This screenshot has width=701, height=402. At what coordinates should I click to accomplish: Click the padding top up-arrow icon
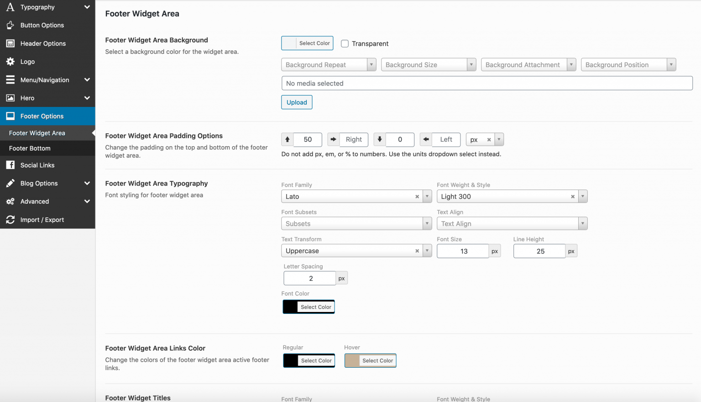[x=288, y=139]
